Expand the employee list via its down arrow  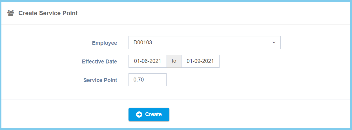click(274, 43)
